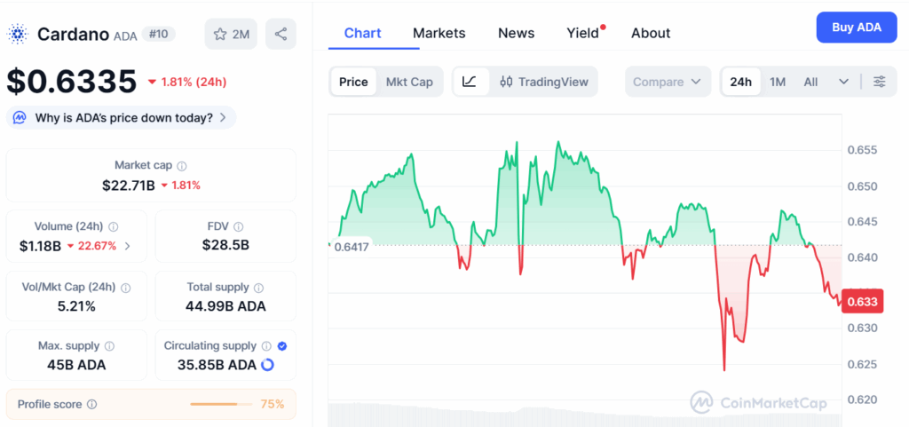
Task: Click the share icon next to Cardano
Action: pyautogui.click(x=281, y=35)
